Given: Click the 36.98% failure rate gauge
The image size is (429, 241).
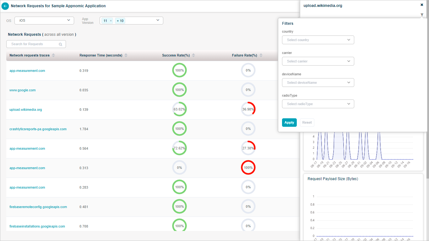Looking at the screenshot, I should pyautogui.click(x=248, y=109).
